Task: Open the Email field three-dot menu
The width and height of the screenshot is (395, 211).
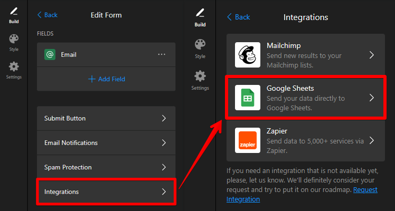Action: click(162, 54)
